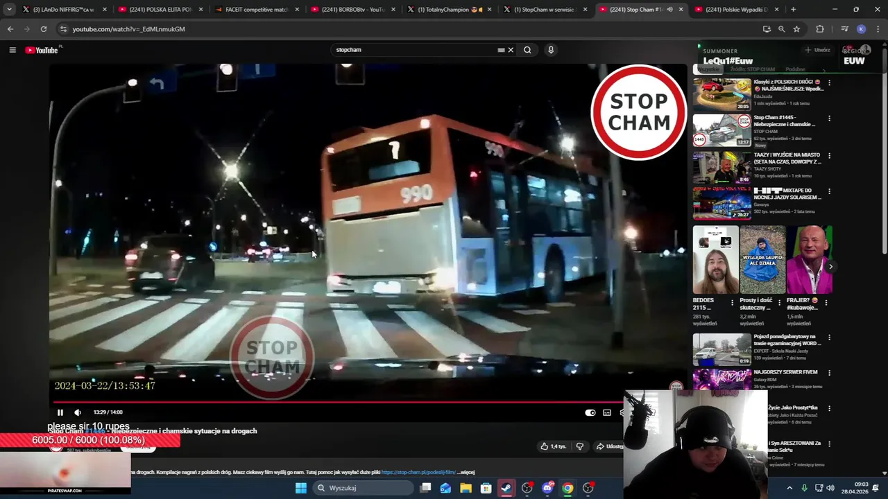Click the search magnifier button
This screenshot has width=888, height=499.
point(527,50)
